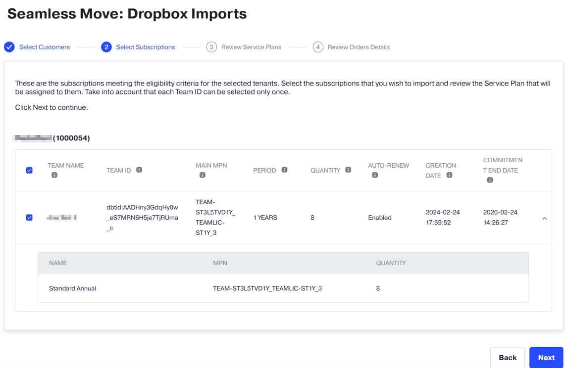Screen dimensions: 566x368
Task: Click the AUTO-RENEW column header
Action: 388,165
